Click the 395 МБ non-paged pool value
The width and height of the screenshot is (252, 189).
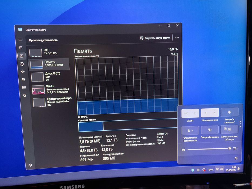pyautogui.click(x=109, y=158)
